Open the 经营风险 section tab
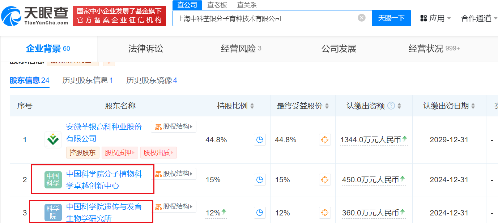Image resolution: width=498 pixels, height=223 pixels. (241, 49)
